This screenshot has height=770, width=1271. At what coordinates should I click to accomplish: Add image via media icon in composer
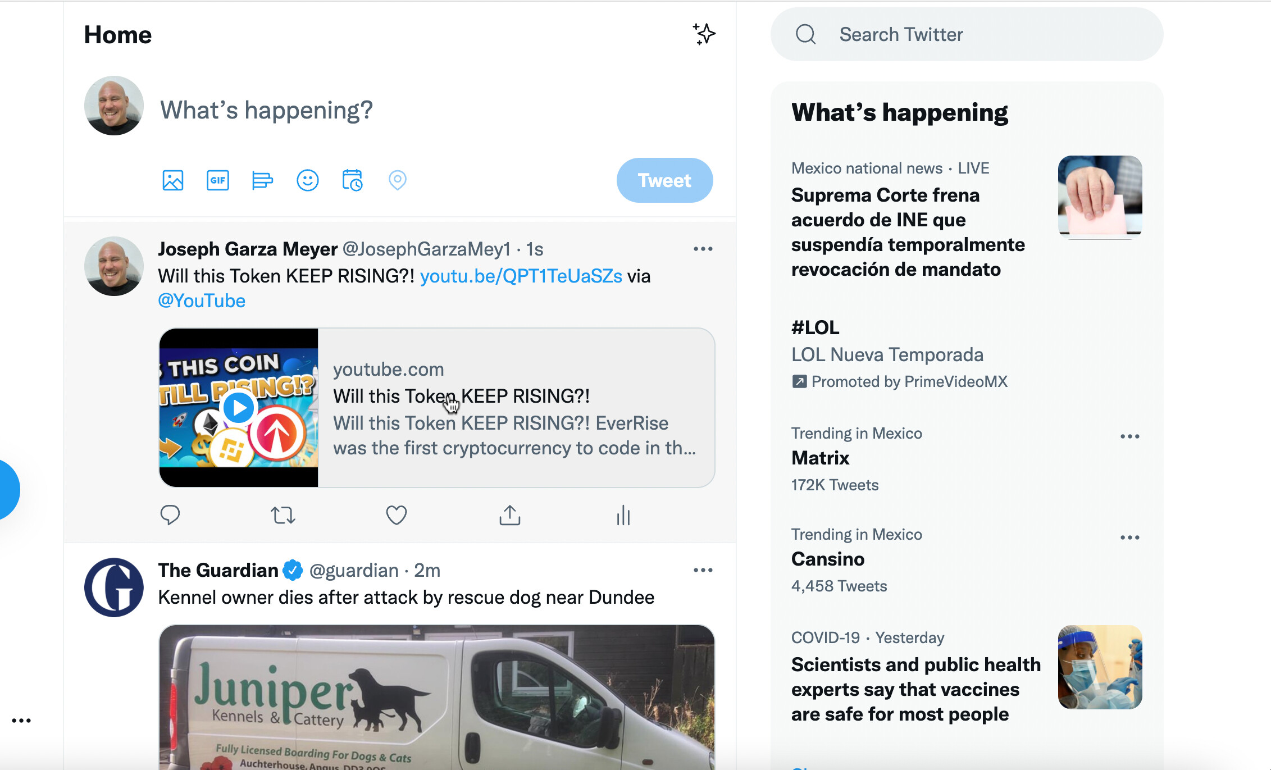173,180
